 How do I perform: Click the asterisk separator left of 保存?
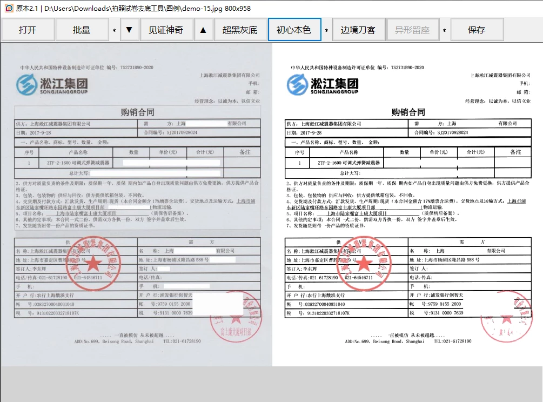(x=444, y=31)
